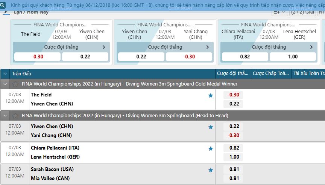Open the (272) Giải leagues filter

(x=302, y=12)
